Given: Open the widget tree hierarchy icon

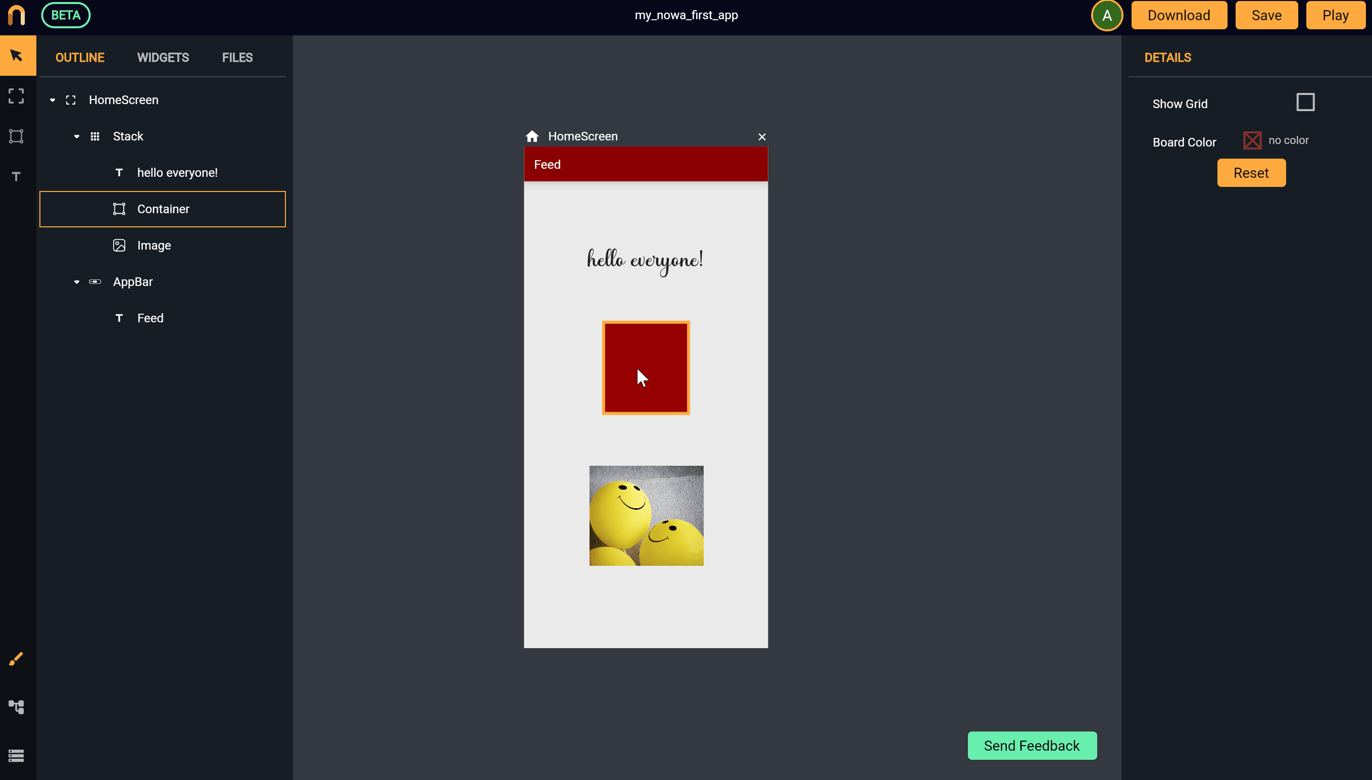Looking at the screenshot, I should [x=16, y=707].
